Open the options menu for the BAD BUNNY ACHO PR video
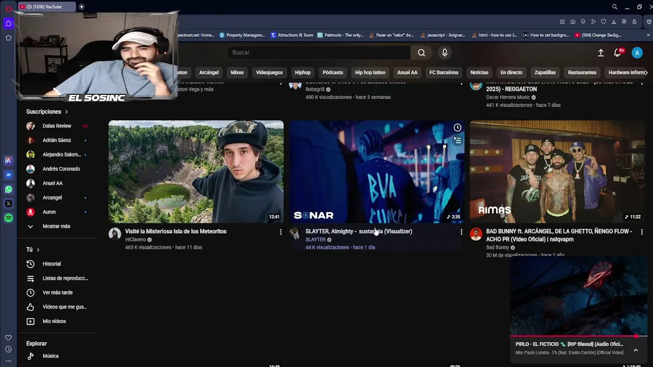653x367 pixels. click(x=642, y=232)
